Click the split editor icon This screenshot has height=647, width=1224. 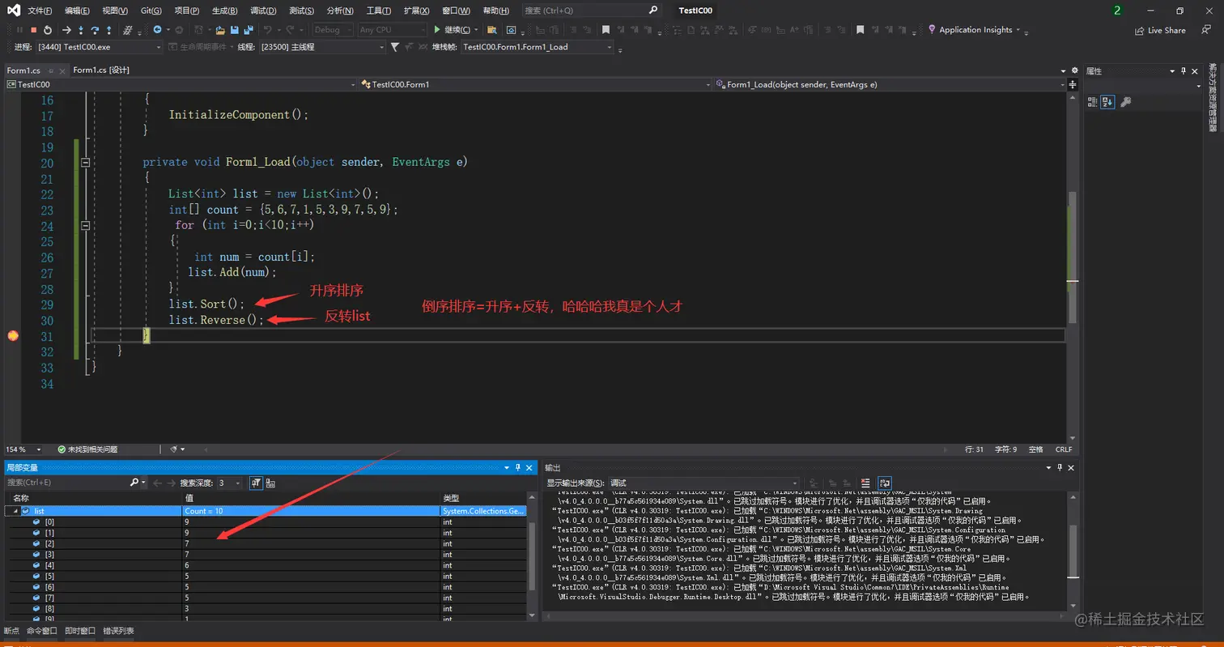pyautogui.click(x=1072, y=84)
